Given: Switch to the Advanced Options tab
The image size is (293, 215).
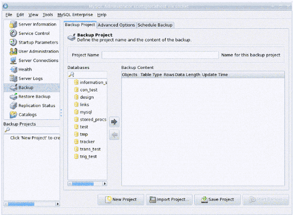Looking at the screenshot, I should click(116, 25).
